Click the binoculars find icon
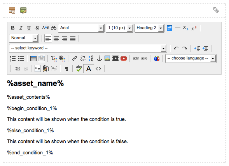The width and height of the screenshot is (229, 166). coord(54,28)
